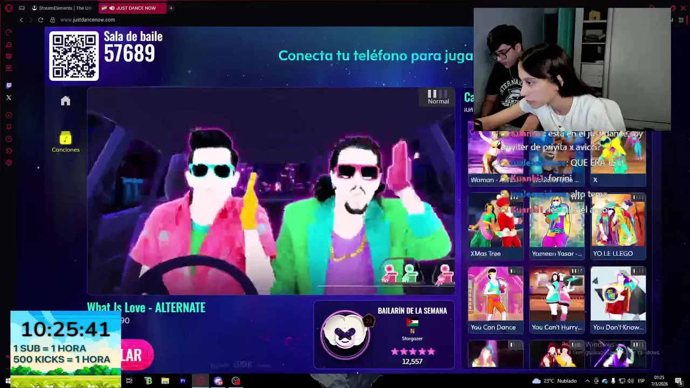This screenshot has height=388, width=690.
Task: Open Adobe Premiere Pro from taskbar
Action: [183, 381]
